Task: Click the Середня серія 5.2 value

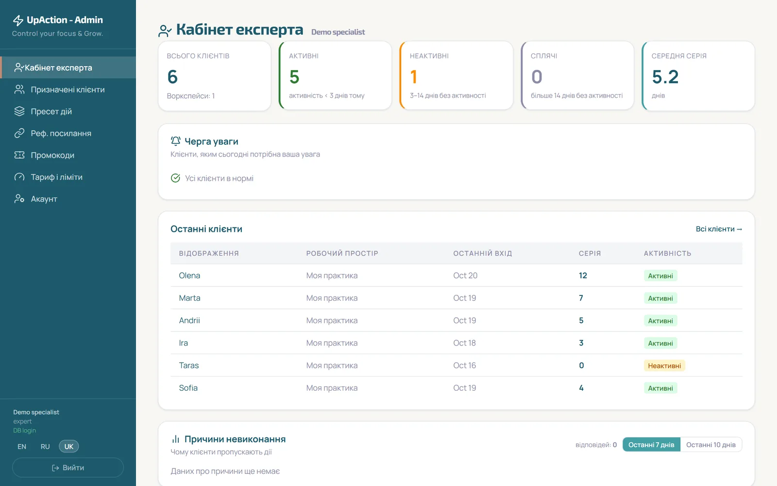Action: point(665,77)
